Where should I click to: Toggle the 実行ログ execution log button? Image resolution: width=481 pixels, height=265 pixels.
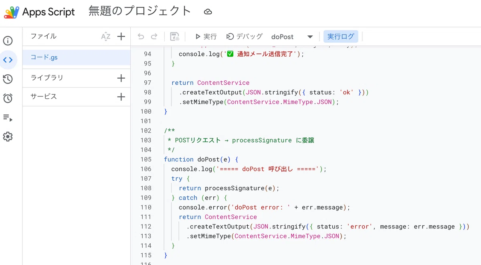[x=341, y=37]
